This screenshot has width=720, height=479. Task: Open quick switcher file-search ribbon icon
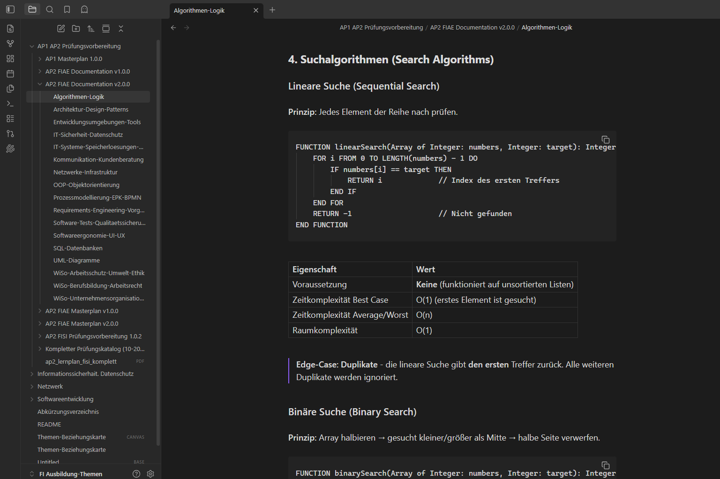tap(10, 29)
